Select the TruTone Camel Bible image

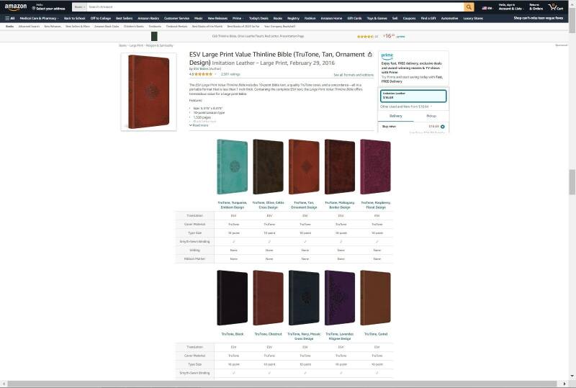point(375,298)
